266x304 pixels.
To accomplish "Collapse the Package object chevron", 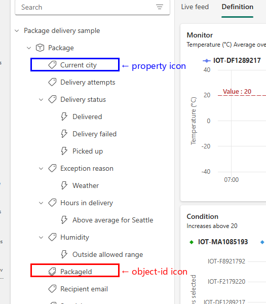I will point(29,48).
